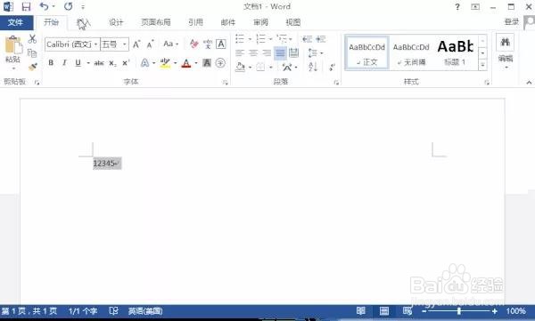
Task: Click the Save icon in quick access toolbar
Action: [x=26, y=6]
